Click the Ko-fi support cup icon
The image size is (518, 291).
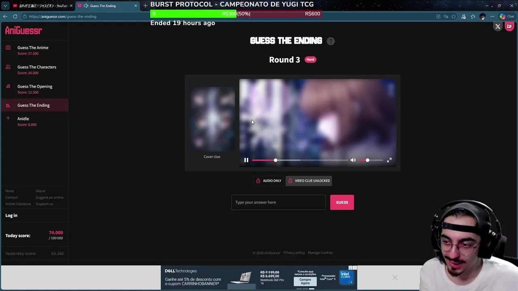coord(510,27)
